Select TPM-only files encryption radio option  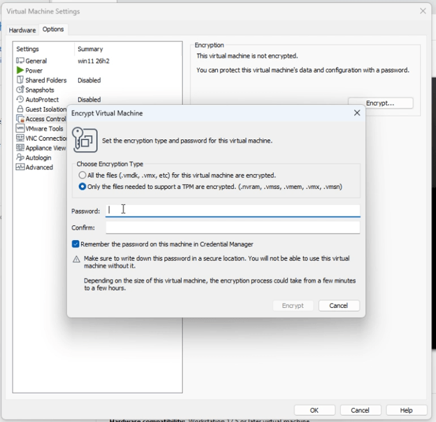(x=82, y=186)
